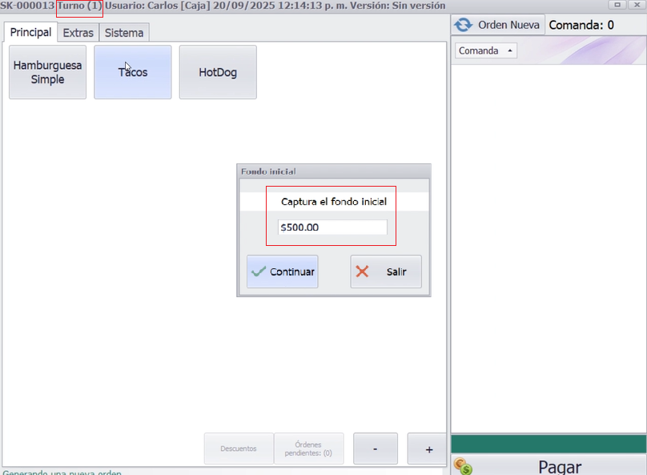Select the Tacos product button
The width and height of the screenshot is (647, 475).
point(133,72)
